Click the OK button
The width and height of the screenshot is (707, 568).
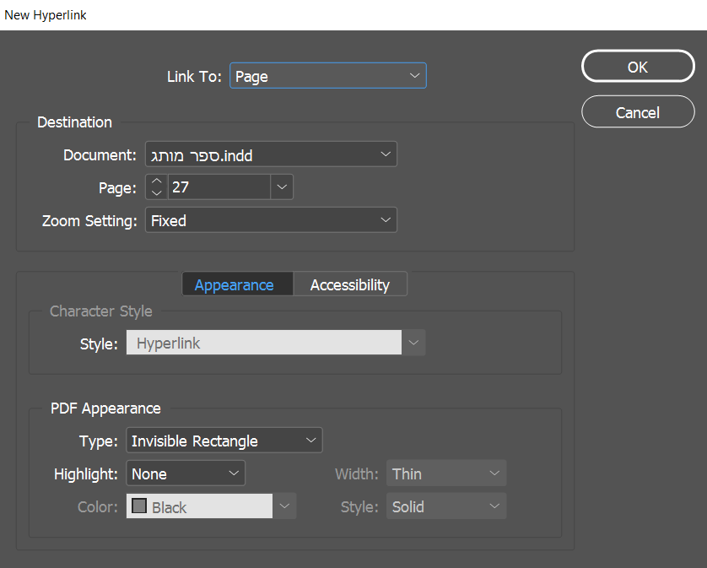(638, 67)
